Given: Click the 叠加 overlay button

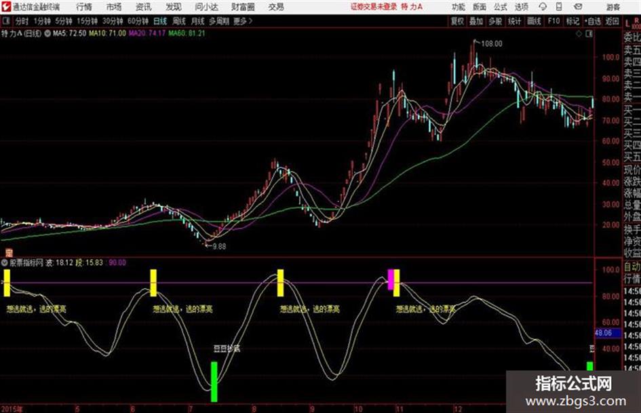Looking at the screenshot, I should pyautogui.click(x=476, y=21).
